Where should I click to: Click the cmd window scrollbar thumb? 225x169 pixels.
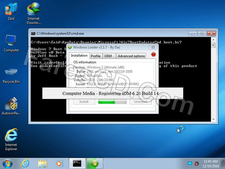coord(213,45)
